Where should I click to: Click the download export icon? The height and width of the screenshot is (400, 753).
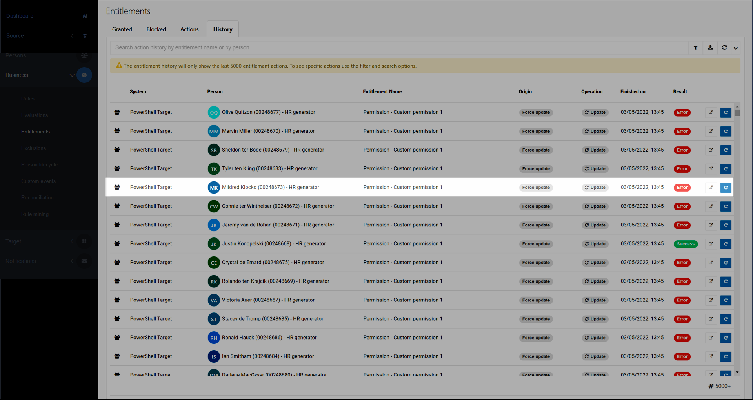pyautogui.click(x=710, y=48)
